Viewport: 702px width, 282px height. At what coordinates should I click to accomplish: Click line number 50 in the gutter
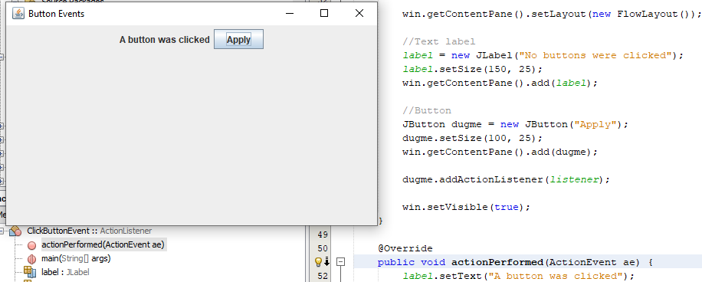(x=323, y=248)
